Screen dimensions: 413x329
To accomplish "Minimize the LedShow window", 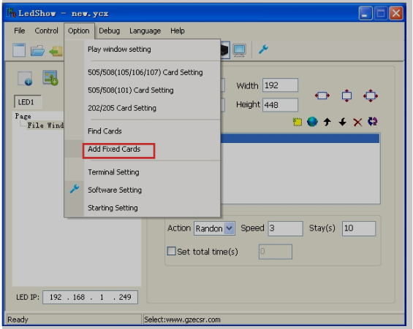I will 365,13.
